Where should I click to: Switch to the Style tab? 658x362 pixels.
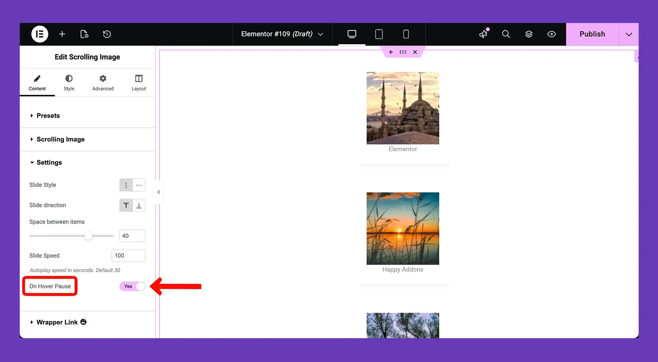pyautogui.click(x=69, y=83)
